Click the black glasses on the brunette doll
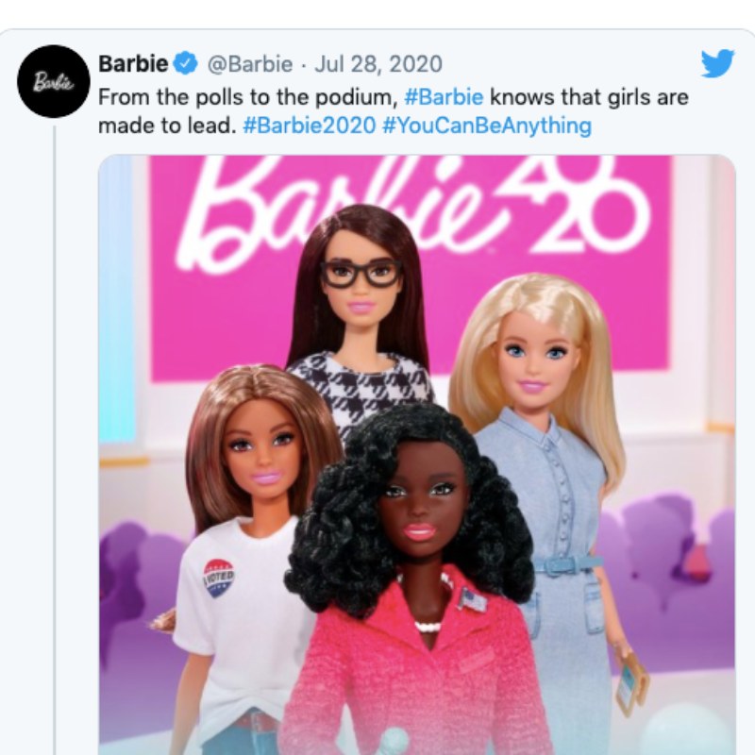Image resolution: width=755 pixels, height=755 pixels. click(x=361, y=275)
